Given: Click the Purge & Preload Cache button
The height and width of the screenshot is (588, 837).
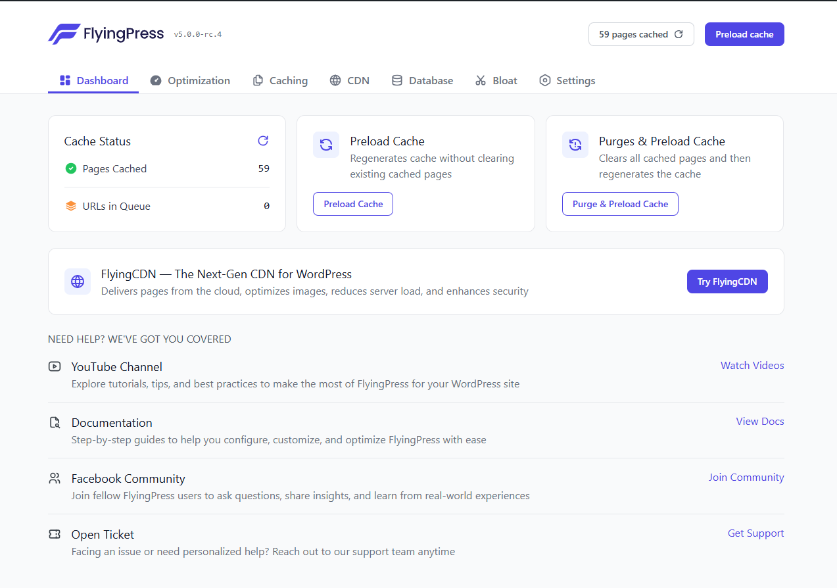Looking at the screenshot, I should pyautogui.click(x=620, y=204).
